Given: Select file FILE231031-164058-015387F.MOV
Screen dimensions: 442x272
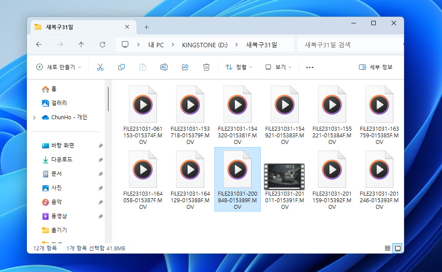Looking at the screenshot, I should click(x=143, y=180).
